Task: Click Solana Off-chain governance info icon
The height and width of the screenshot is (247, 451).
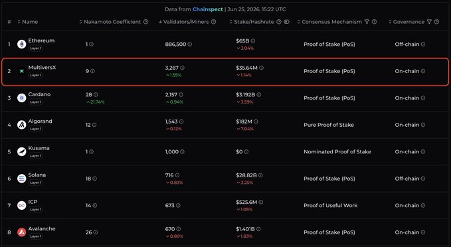Action: pyautogui.click(x=423, y=179)
